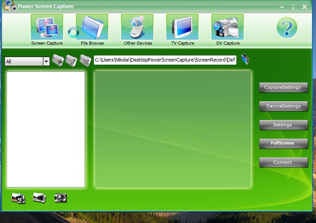Click the green preview area
Screen dimensions: 316x223
click(173, 129)
